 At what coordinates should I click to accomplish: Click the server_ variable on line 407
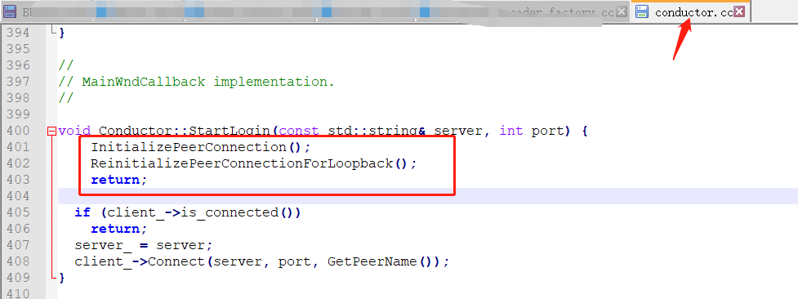coord(103,245)
